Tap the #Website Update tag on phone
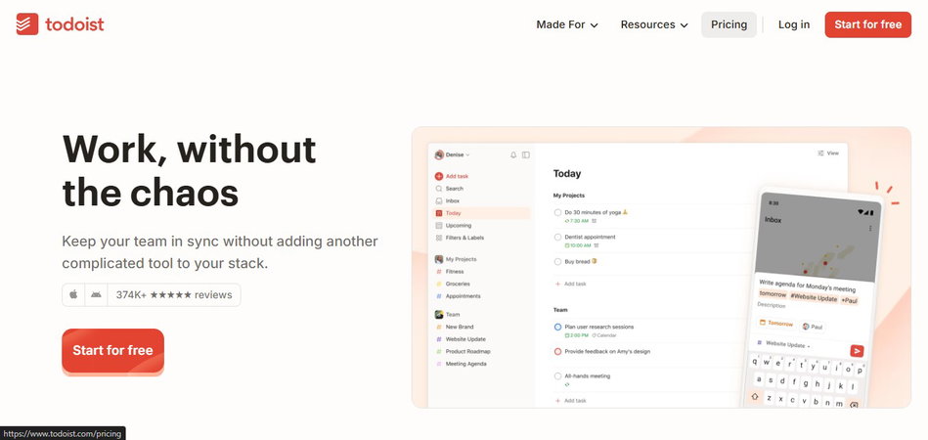Viewport: 928px width, 440px height. point(814,297)
